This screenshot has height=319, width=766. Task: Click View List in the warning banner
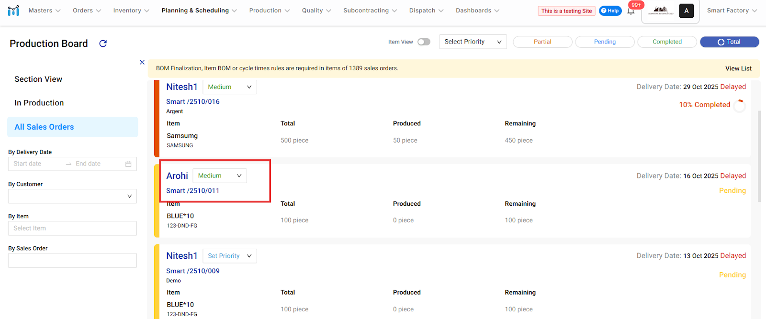(738, 68)
